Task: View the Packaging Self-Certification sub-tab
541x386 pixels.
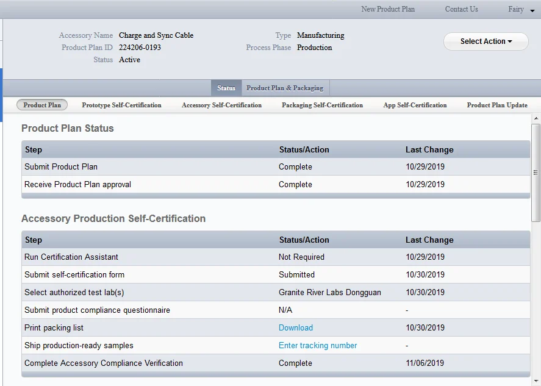Action: pyautogui.click(x=322, y=105)
